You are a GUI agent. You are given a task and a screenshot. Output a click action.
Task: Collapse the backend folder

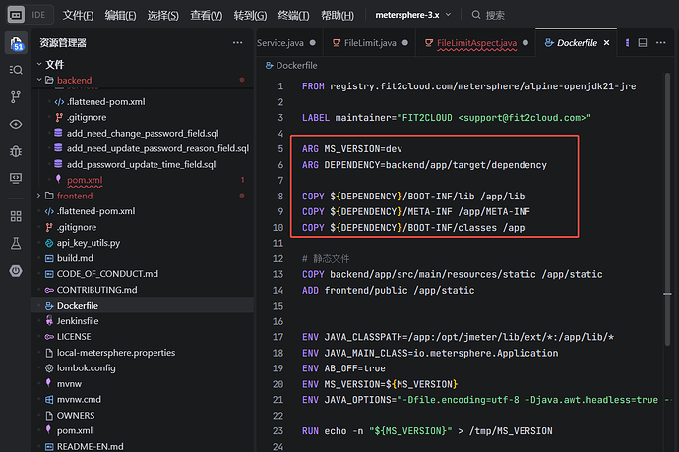point(75,79)
